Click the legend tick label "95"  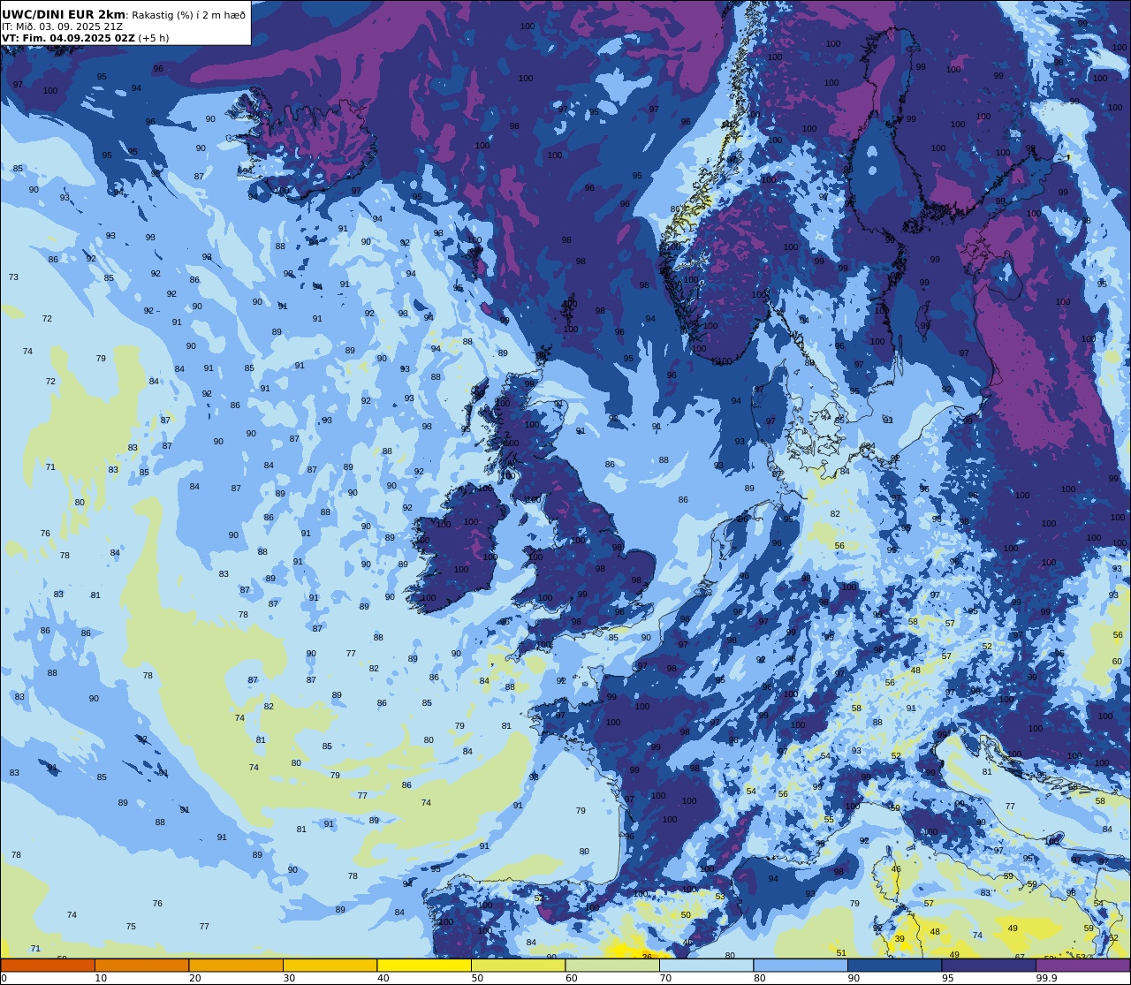947,978
